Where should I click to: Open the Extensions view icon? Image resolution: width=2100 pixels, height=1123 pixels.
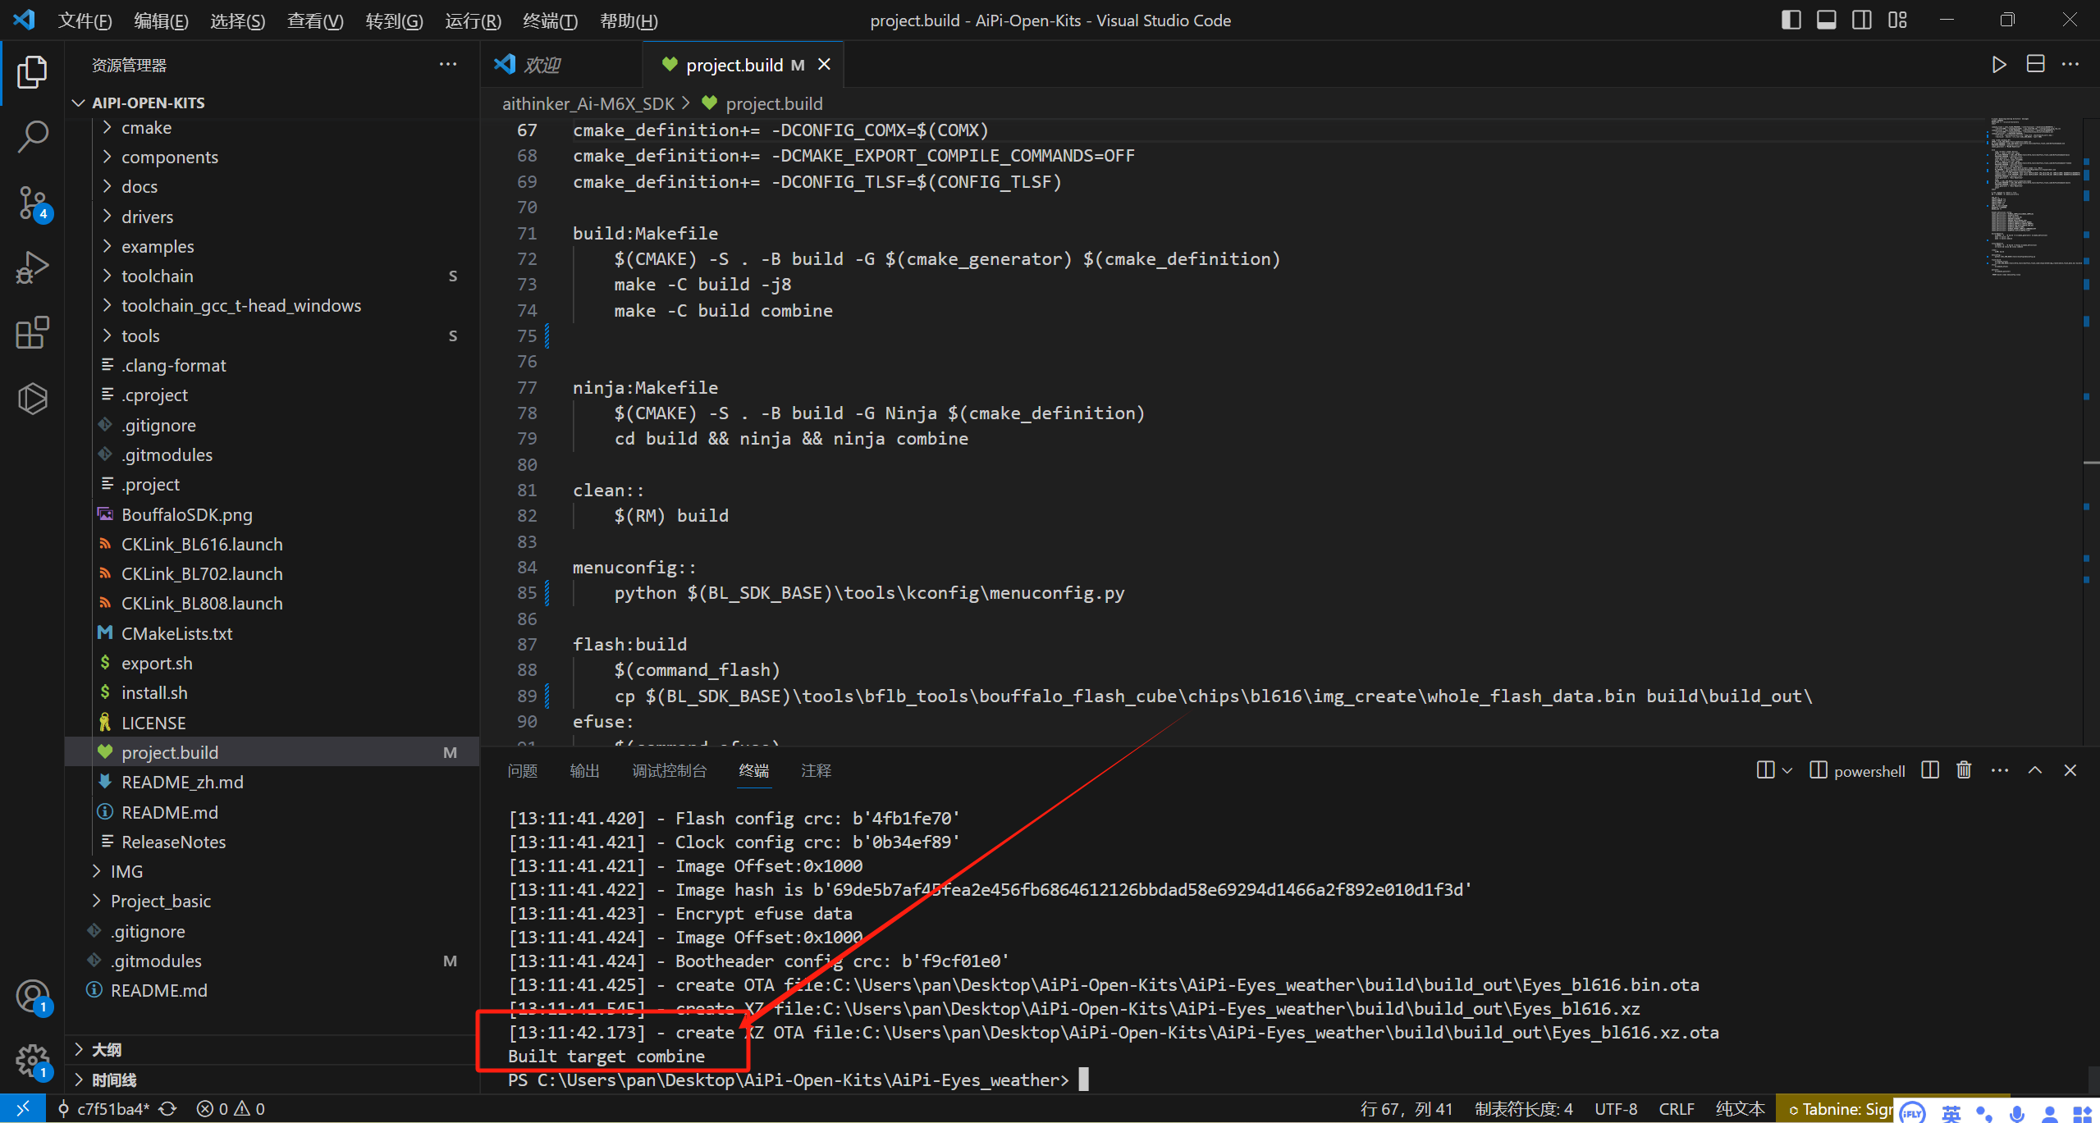click(x=32, y=333)
